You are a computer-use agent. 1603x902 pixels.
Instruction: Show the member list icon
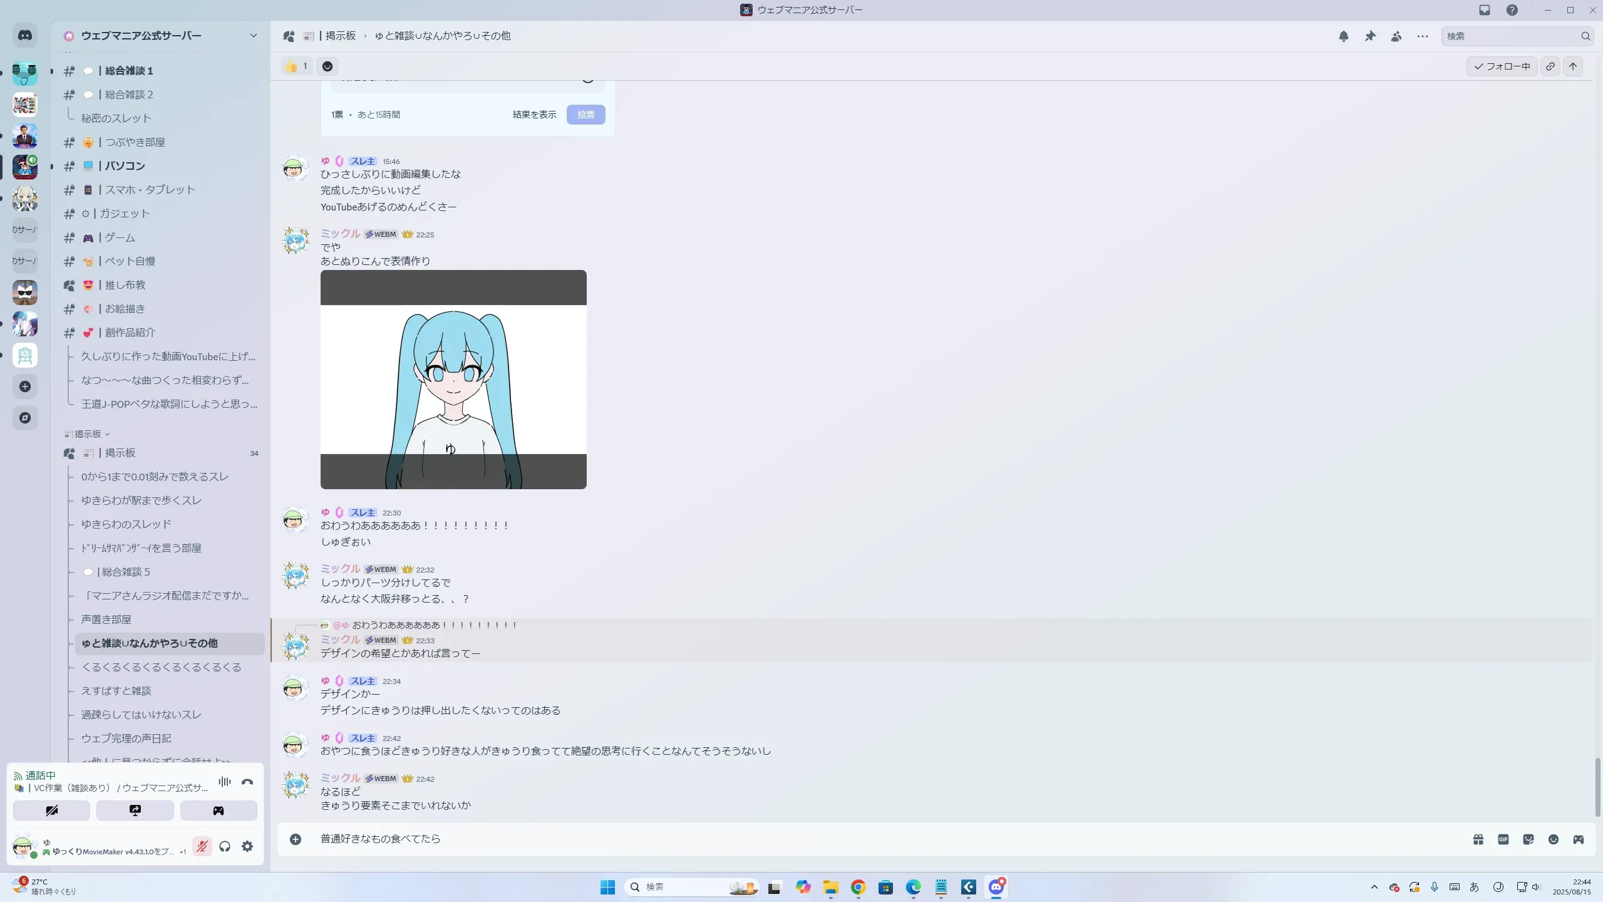1396,36
